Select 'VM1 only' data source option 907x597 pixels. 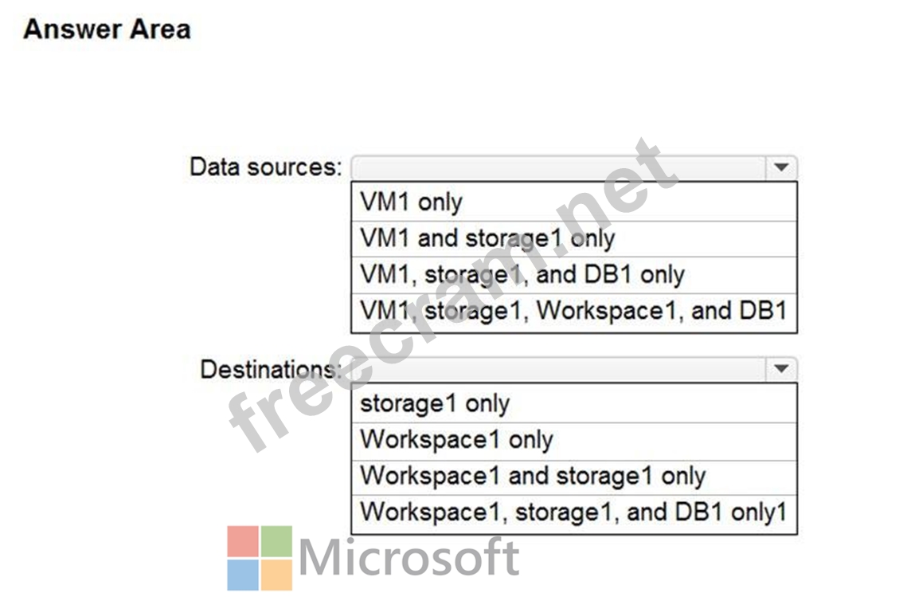574,202
